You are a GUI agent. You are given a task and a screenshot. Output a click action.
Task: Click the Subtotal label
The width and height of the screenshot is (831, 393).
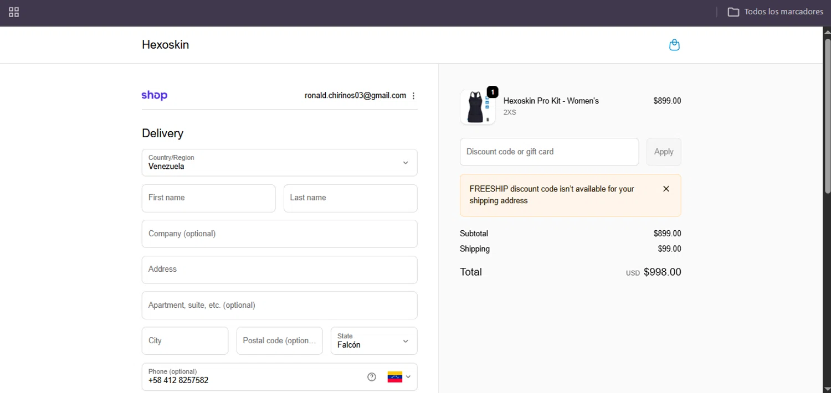[474, 234]
